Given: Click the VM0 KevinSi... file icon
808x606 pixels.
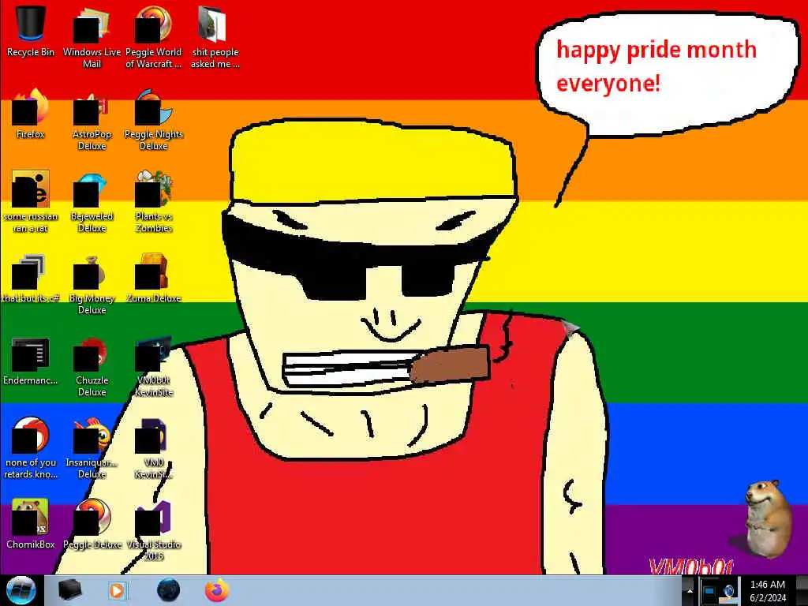Looking at the screenshot, I should tap(154, 448).
